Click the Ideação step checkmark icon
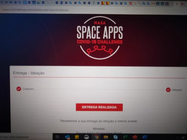187x140 pixels. click(x=168, y=90)
